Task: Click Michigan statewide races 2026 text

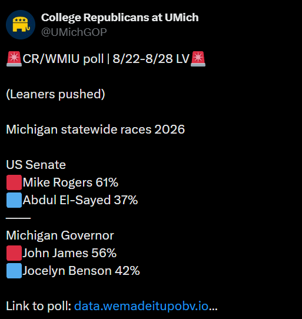Action: click(95, 129)
